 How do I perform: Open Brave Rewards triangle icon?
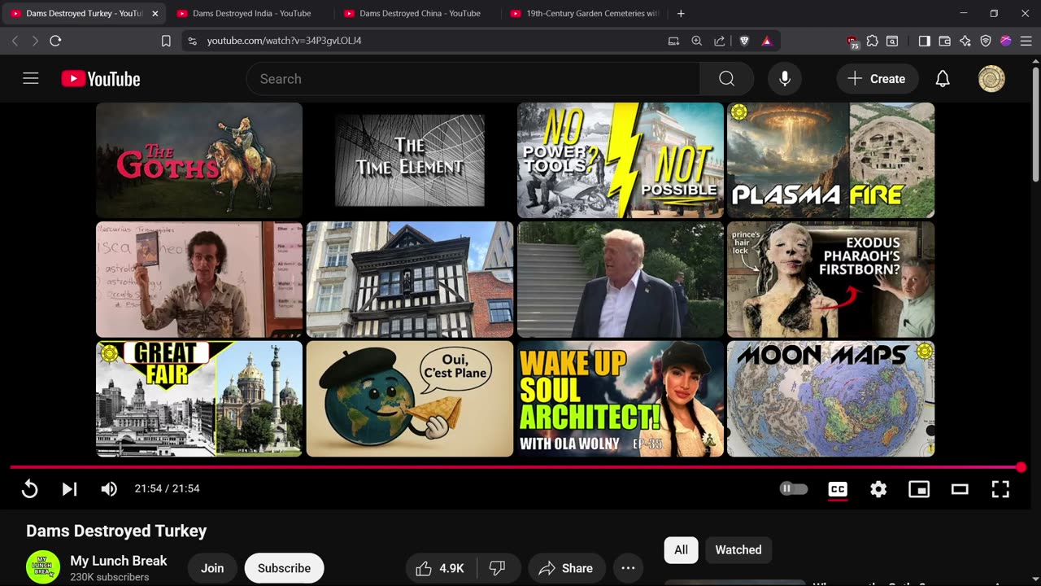pos(767,41)
